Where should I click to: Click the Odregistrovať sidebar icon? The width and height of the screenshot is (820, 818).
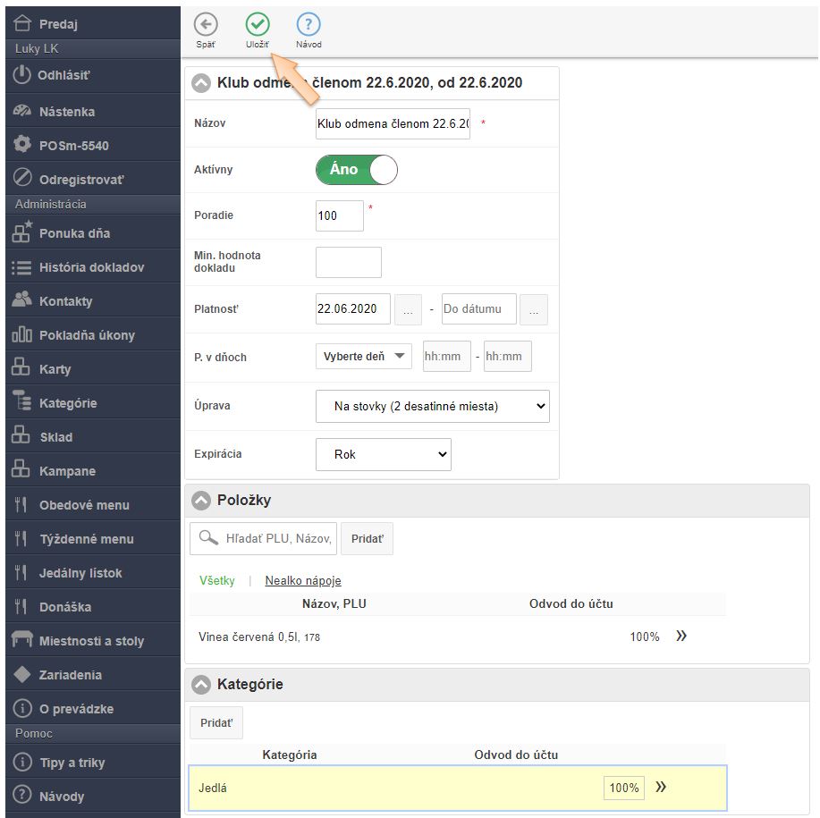(22, 179)
